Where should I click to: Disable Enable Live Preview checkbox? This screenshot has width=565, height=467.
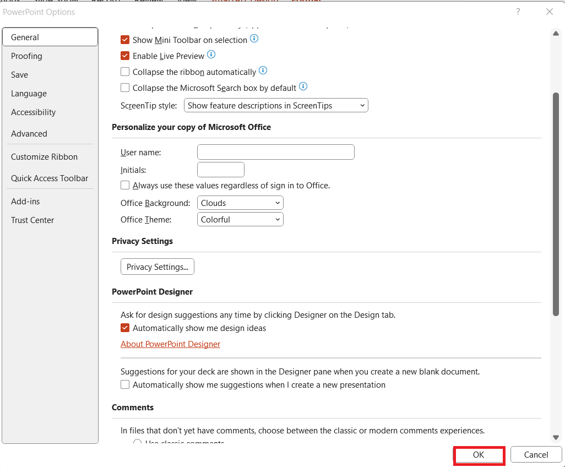[x=125, y=56]
